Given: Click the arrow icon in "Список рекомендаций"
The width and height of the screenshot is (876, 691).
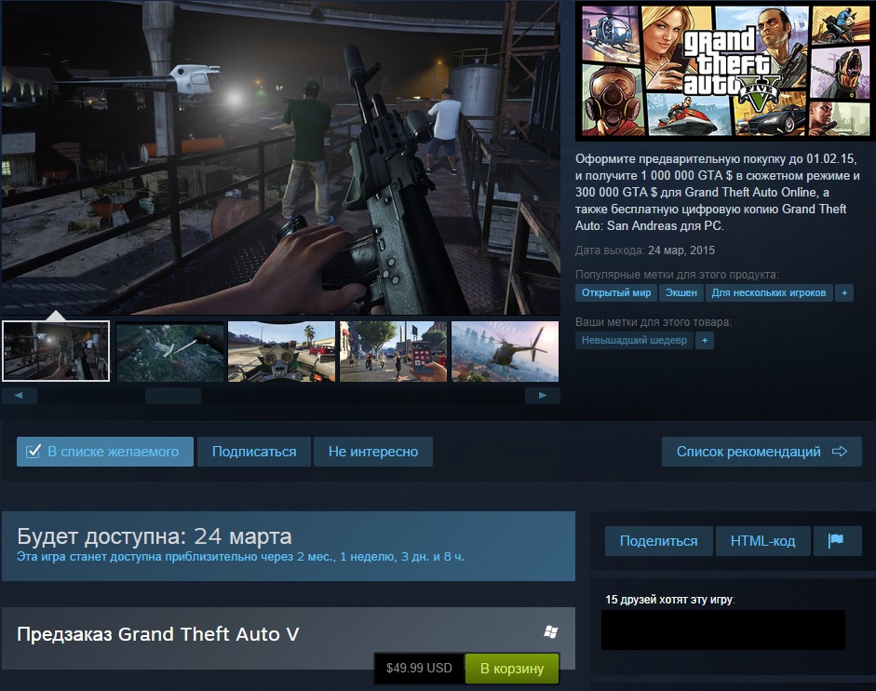Looking at the screenshot, I should coord(840,451).
